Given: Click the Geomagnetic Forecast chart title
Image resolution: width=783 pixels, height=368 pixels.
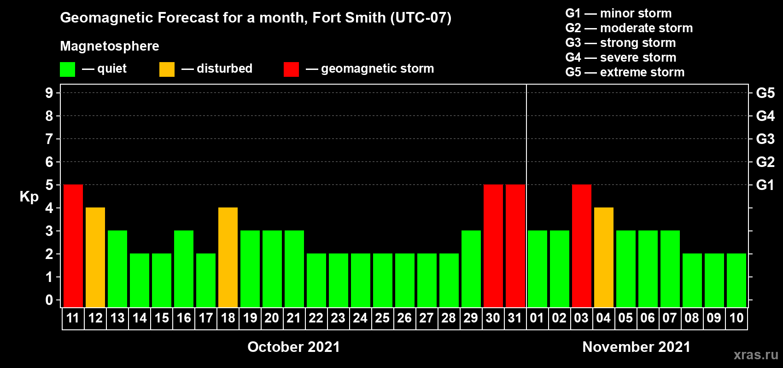Looking at the screenshot, I should (x=256, y=18).
